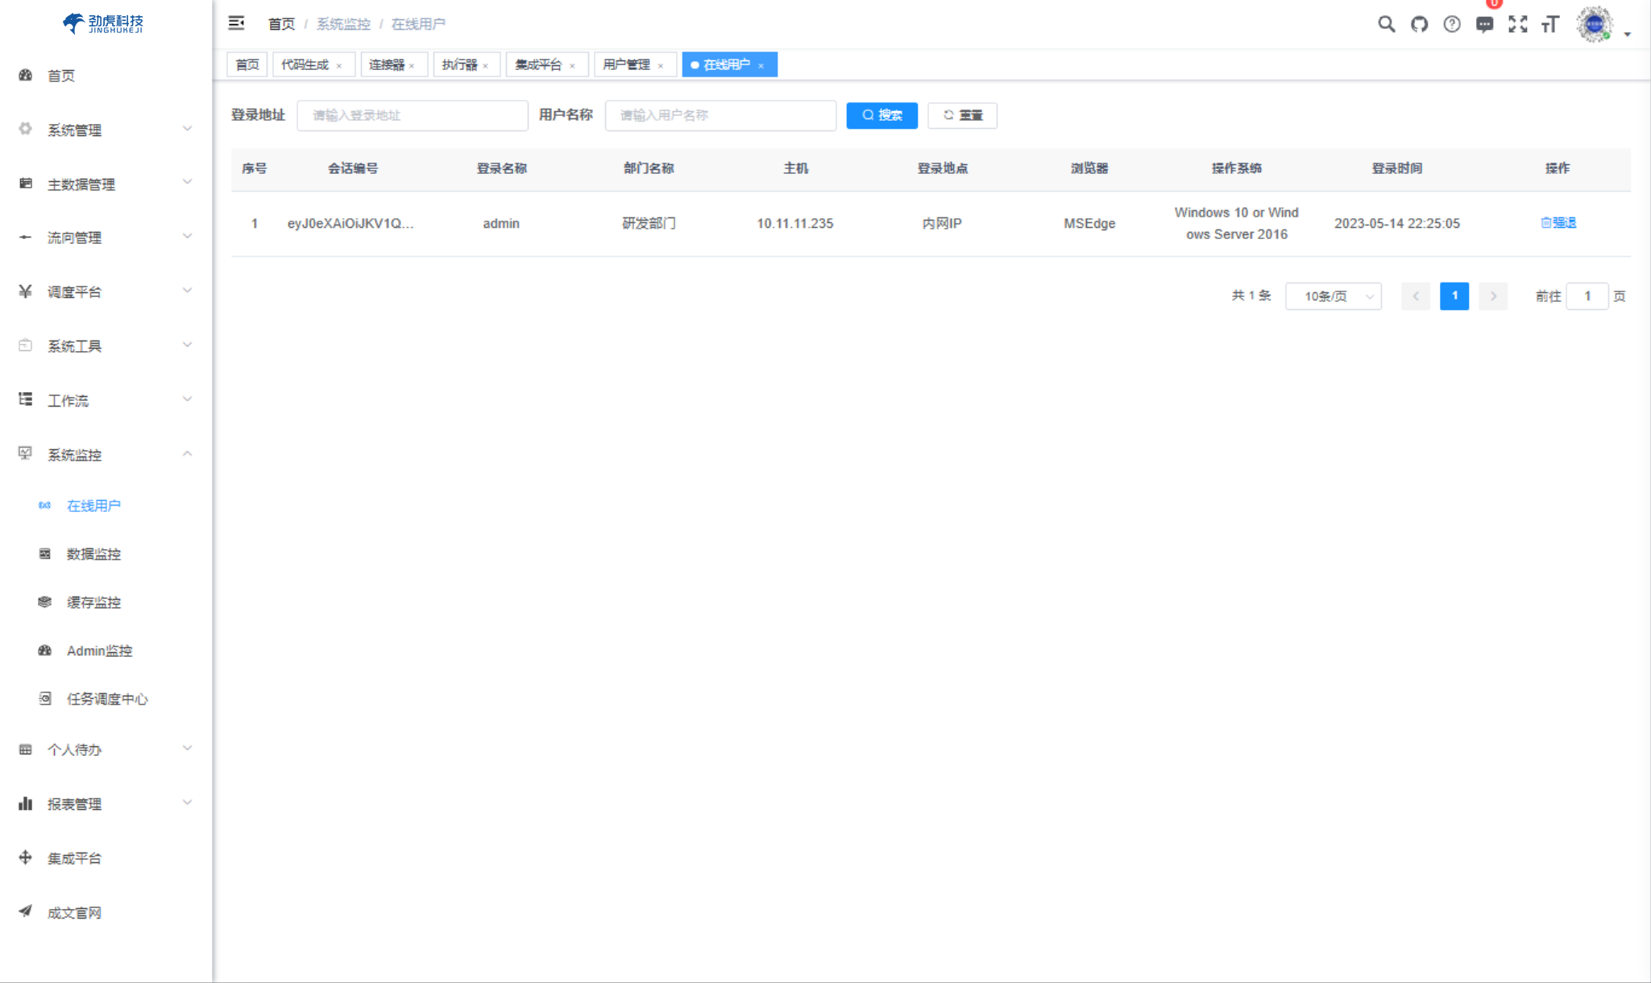
Task: Collapse the sidebar with the hamburger icon
Action: [237, 23]
